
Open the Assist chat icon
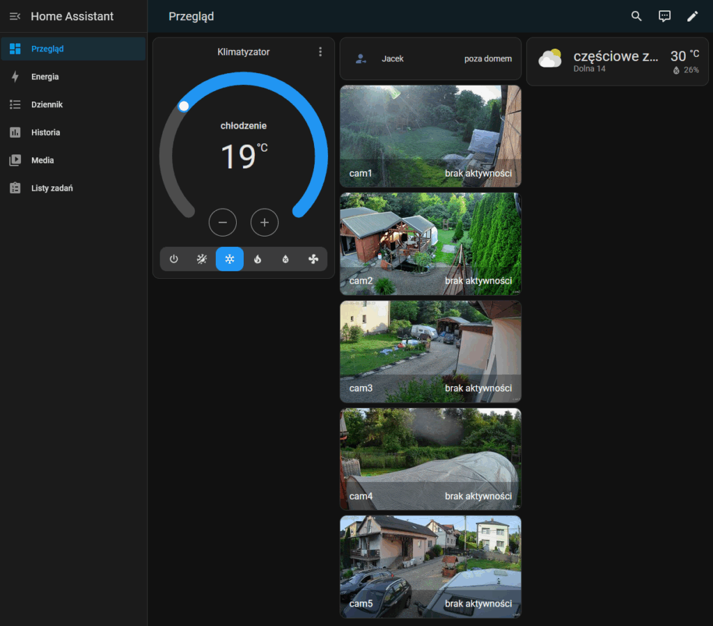(x=664, y=17)
